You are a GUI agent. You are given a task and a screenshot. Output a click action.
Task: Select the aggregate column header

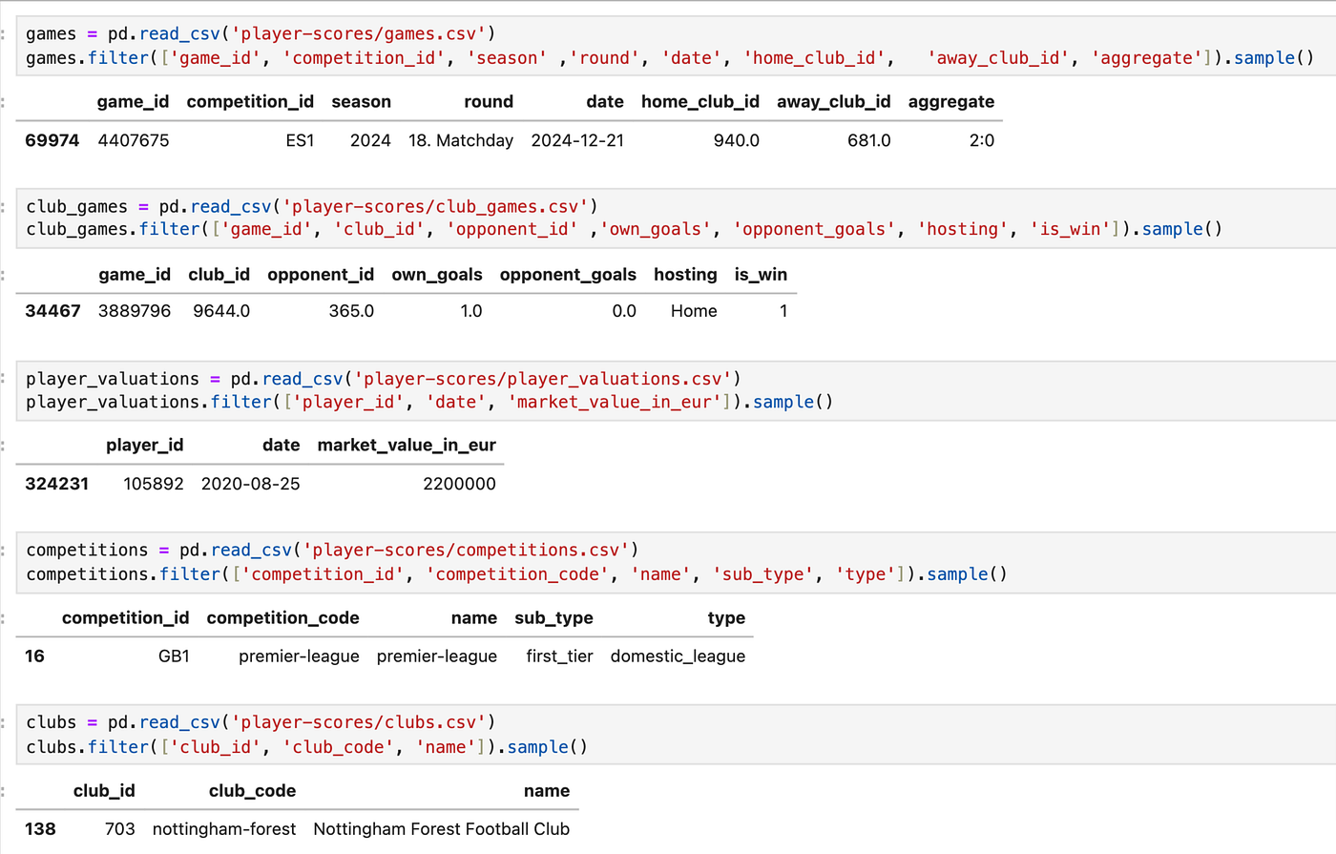coord(951,101)
